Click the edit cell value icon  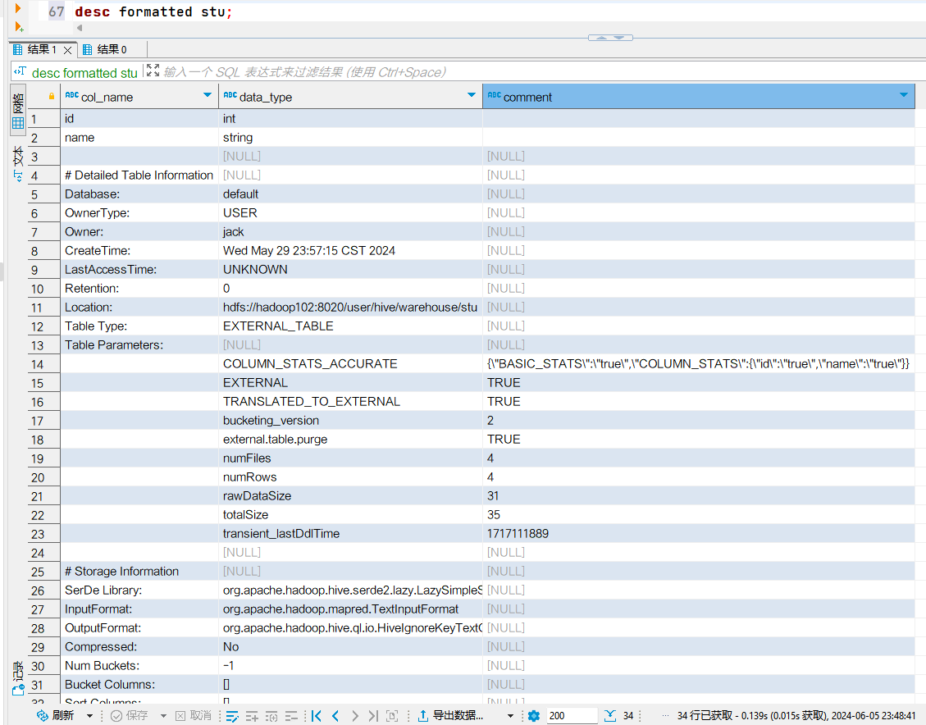click(232, 716)
